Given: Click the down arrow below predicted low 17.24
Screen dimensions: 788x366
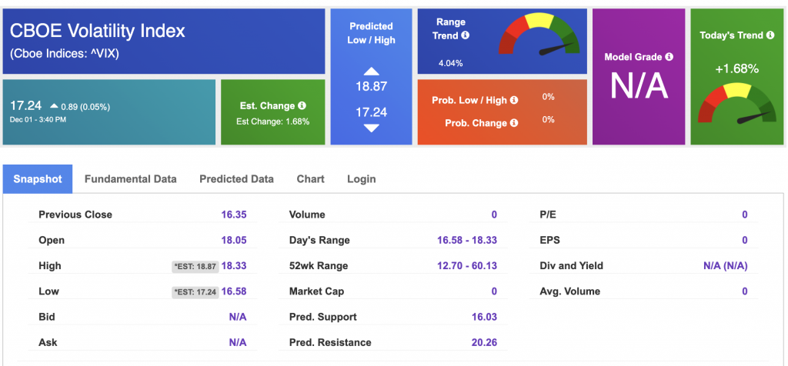Looking at the screenshot, I should pos(371,128).
